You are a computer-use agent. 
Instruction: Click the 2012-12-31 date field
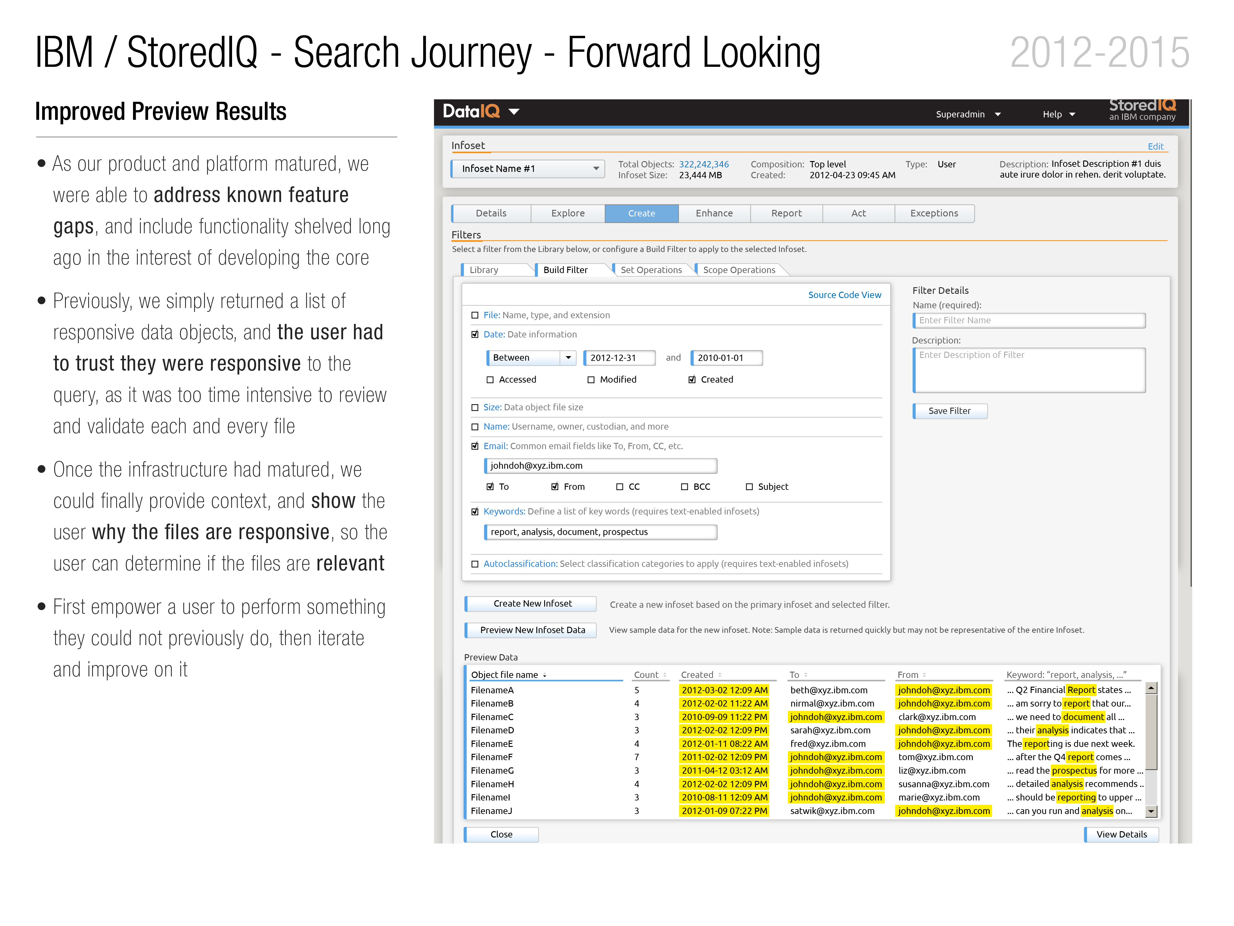tap(619, 358)
